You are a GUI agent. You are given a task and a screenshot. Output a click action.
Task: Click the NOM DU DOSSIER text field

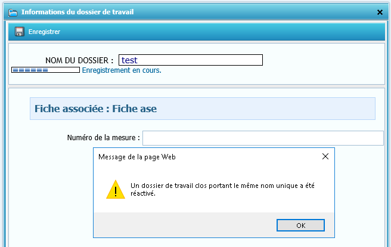(x=191, y=60)
